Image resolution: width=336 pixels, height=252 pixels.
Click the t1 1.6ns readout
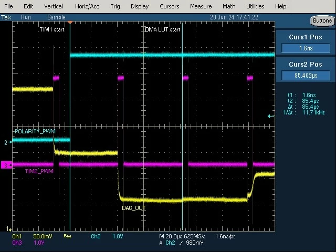point(302,95)
